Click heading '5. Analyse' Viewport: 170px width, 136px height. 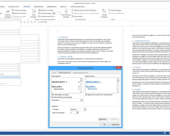point(136,90)
